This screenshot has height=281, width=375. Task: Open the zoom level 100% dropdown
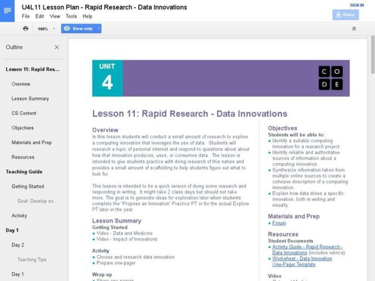click(42, 29)
